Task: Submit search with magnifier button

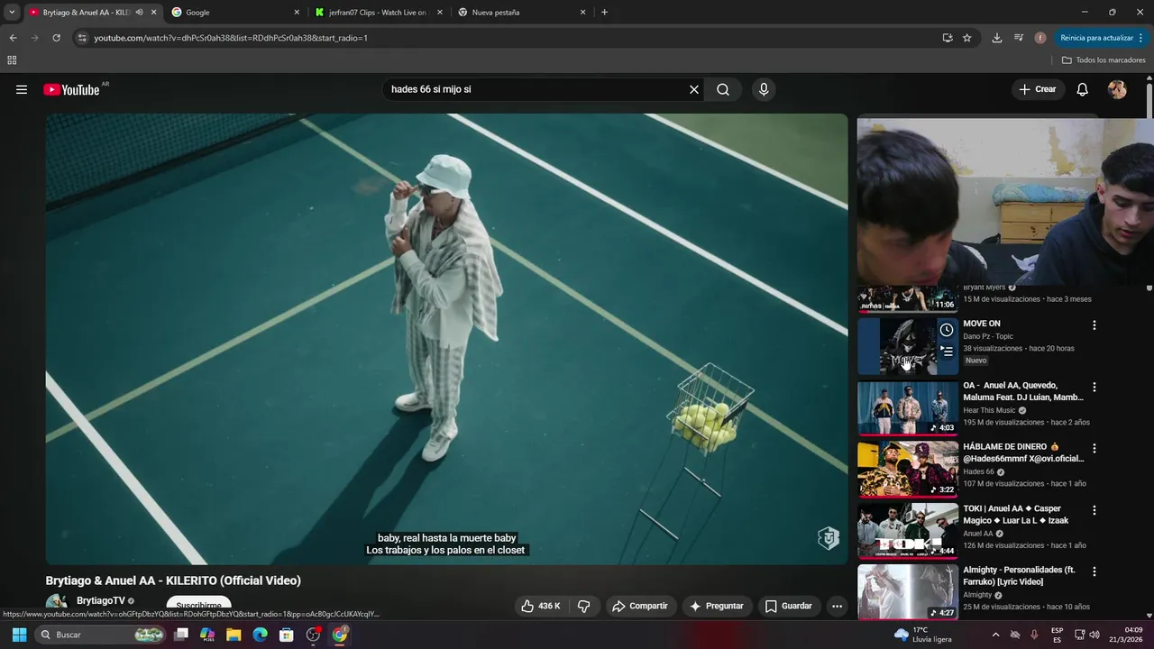Action: 723,89
